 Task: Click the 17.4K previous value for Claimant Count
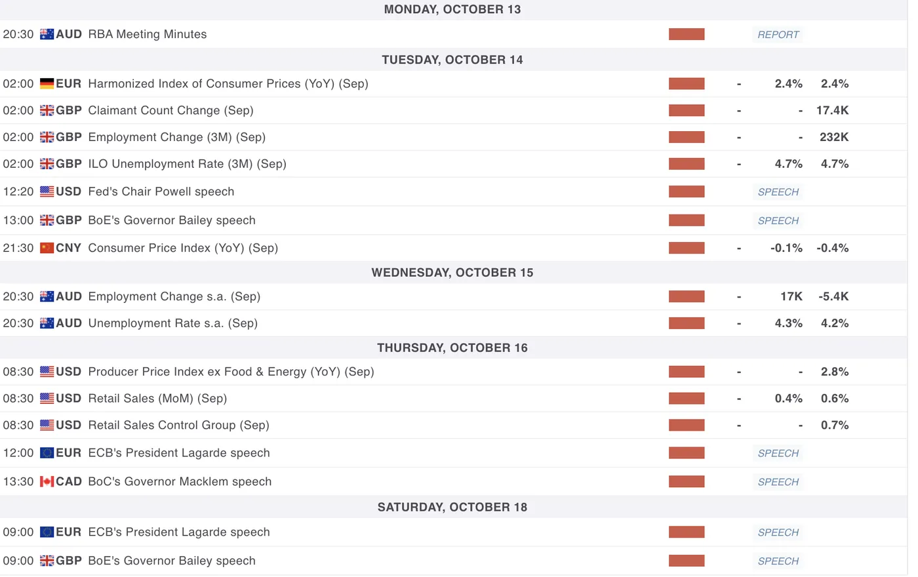(832, 111)
